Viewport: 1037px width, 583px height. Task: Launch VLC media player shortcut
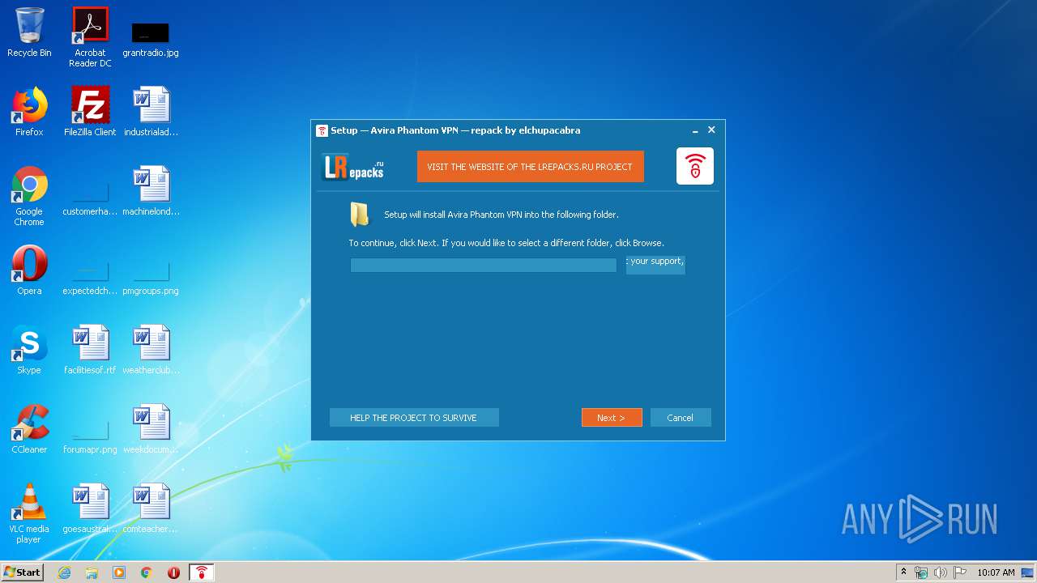(29, 513)
